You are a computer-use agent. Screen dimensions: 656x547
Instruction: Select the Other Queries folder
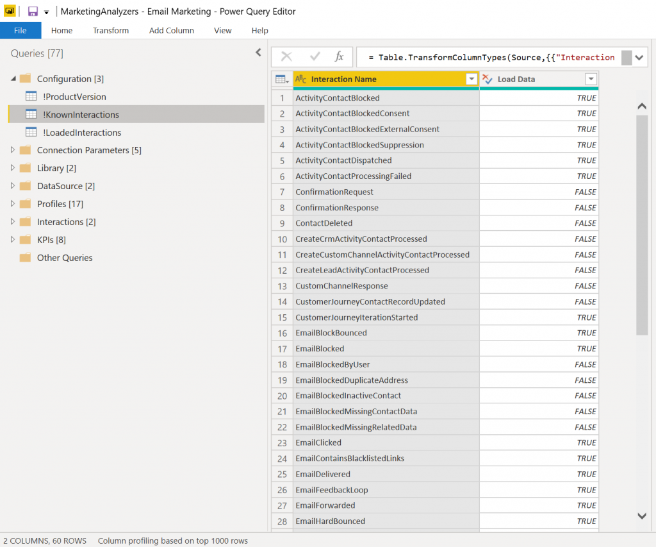[x=65, y=258]
